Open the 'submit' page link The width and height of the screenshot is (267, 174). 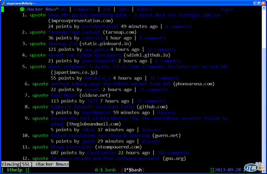tap(145, 9)
